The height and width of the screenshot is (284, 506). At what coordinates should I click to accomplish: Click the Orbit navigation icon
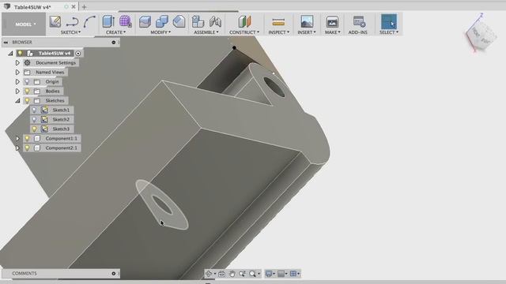209,274
